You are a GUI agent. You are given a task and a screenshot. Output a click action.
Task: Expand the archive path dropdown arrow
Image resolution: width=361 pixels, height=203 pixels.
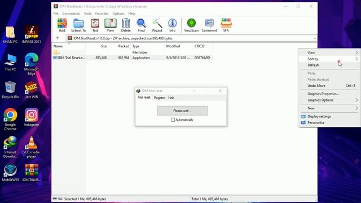point(315,38)
